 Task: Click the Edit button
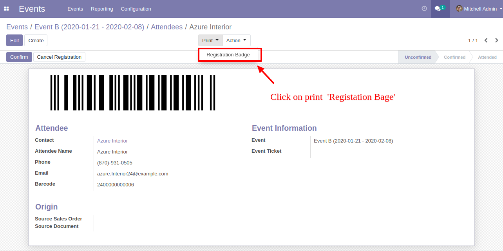(14, 40)
